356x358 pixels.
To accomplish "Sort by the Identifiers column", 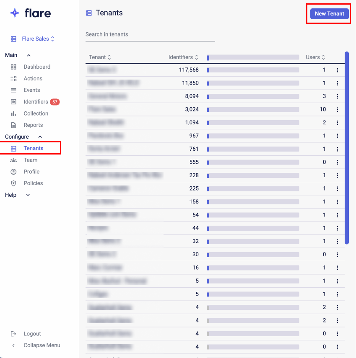I will (183, 57).
